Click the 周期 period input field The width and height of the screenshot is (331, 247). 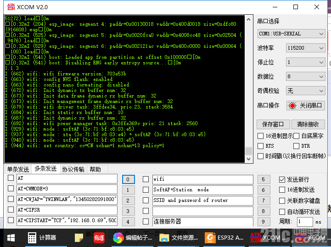tap(305, 222)
